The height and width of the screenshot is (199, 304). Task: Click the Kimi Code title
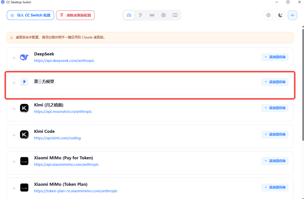coord(44,131)
